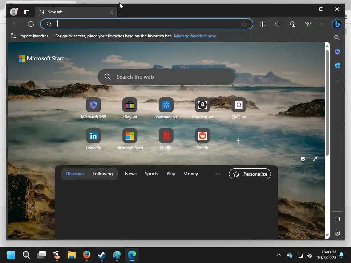
Task: Open Netflix quick link tile
Action: (166, 140)
